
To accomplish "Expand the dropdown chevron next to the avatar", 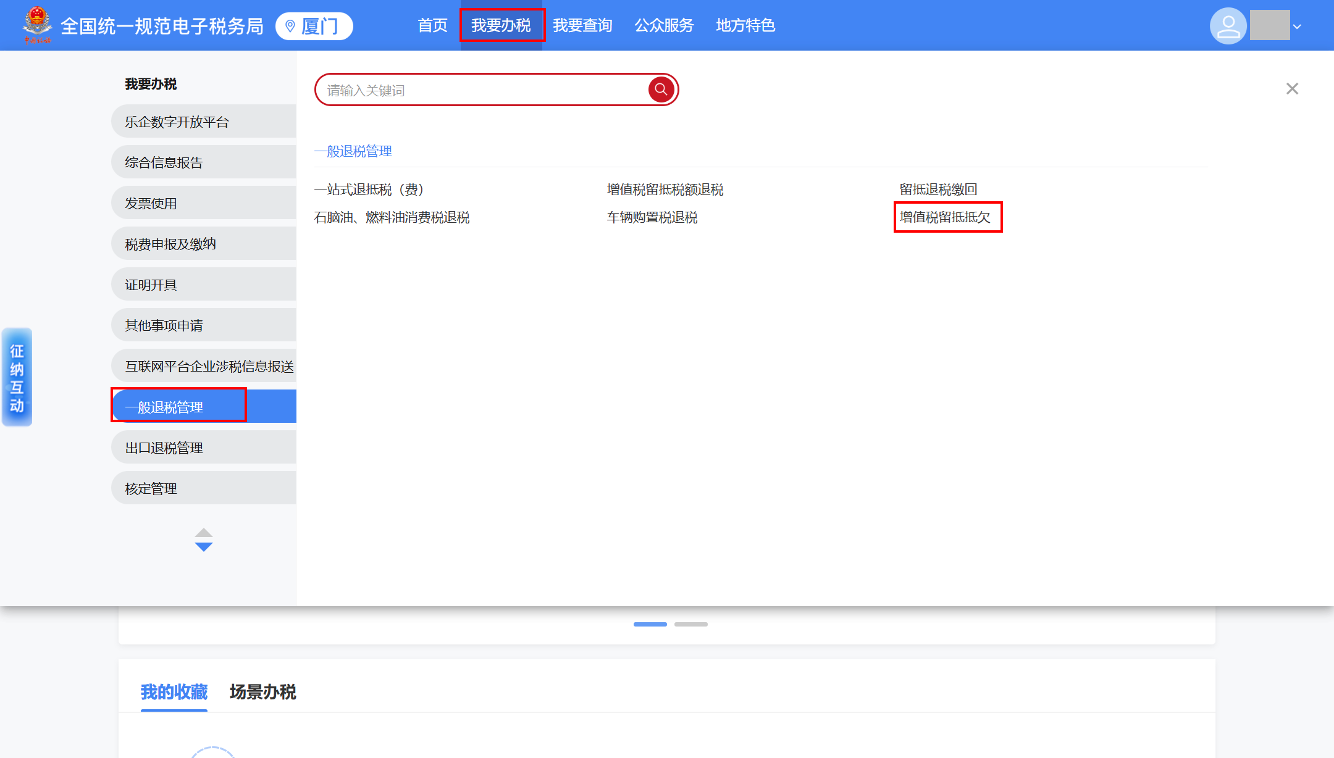I will (x=1298, y=27).
